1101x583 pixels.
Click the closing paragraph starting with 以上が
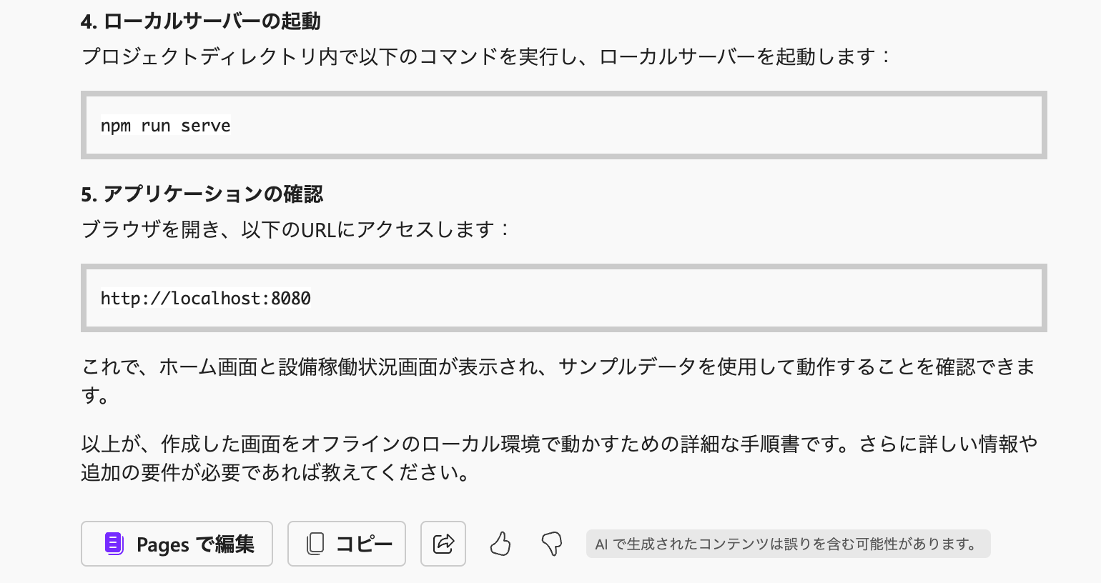(559, 458)
